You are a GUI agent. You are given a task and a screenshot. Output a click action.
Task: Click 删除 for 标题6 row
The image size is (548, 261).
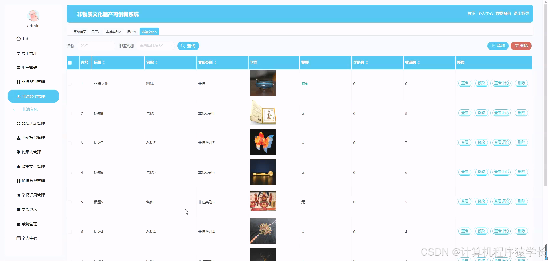tap(521, 172)
